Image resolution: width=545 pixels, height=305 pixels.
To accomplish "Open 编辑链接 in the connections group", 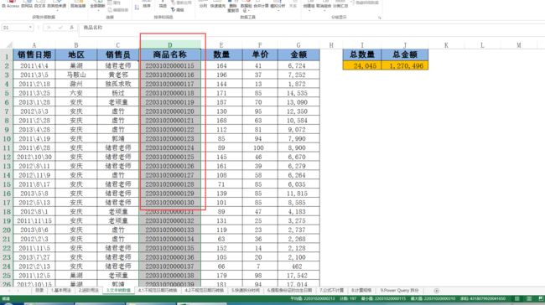I will pos(118,10).
